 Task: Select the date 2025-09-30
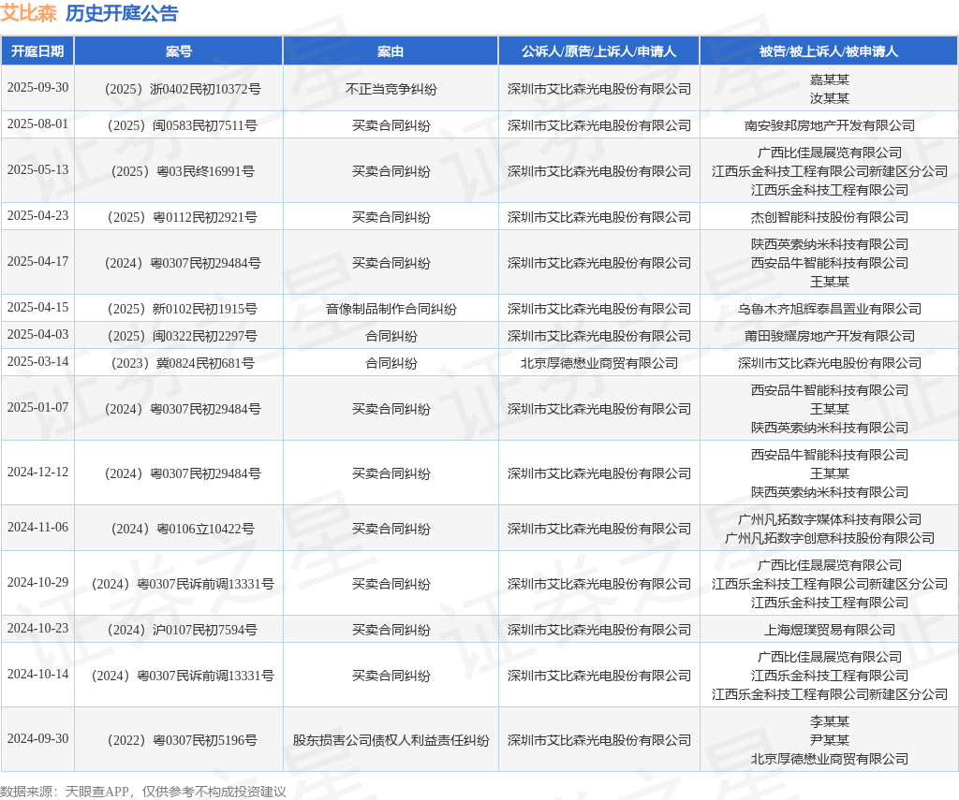(x=37, y=87)
